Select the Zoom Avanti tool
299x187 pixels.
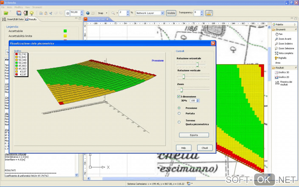[284, 39]
